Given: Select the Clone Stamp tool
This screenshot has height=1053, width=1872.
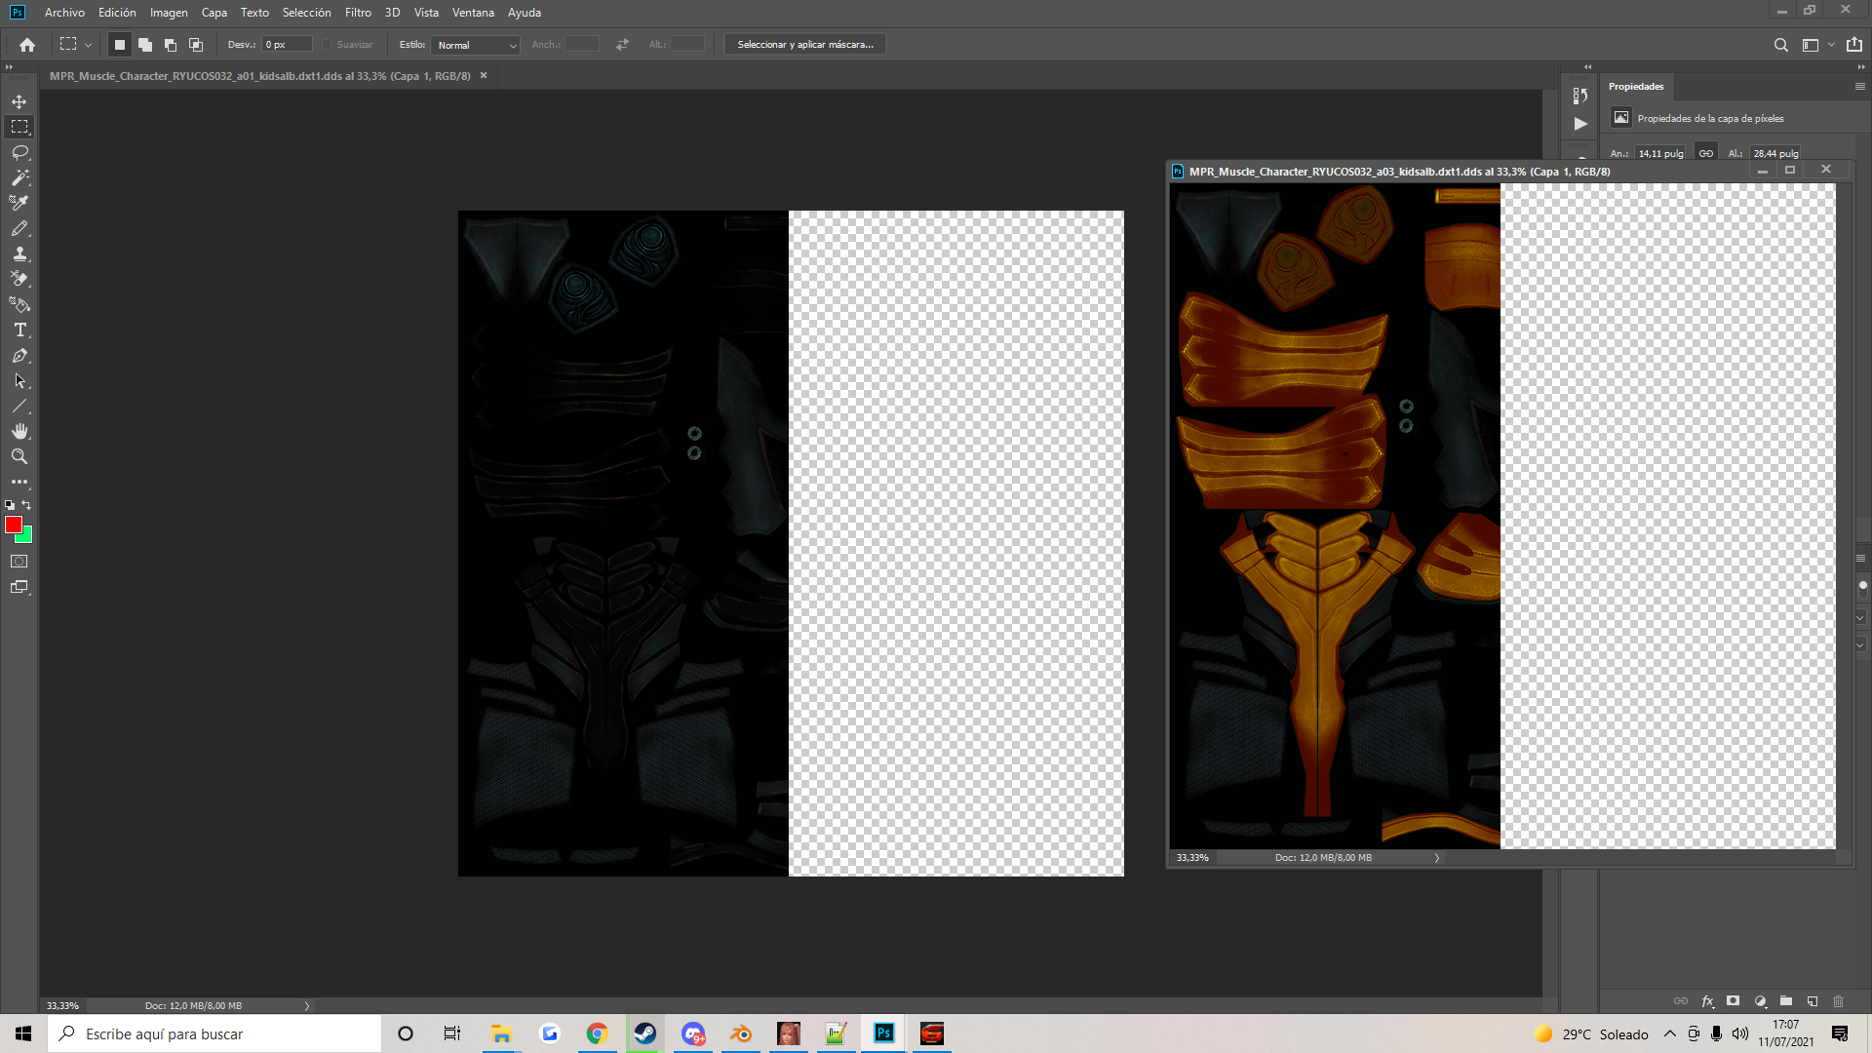Looking at the screenshot, I should [x=19, y=253].
